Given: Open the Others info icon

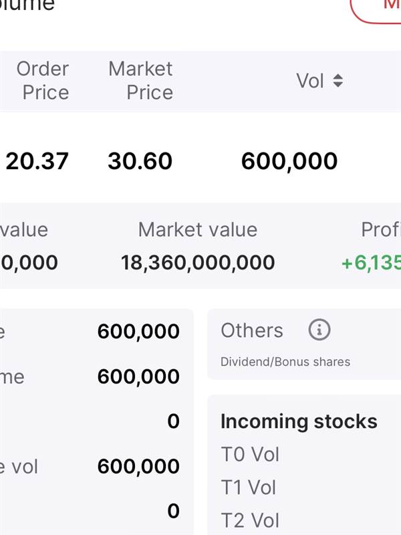Looking at the screenshot, I should (x=319, y=330).
